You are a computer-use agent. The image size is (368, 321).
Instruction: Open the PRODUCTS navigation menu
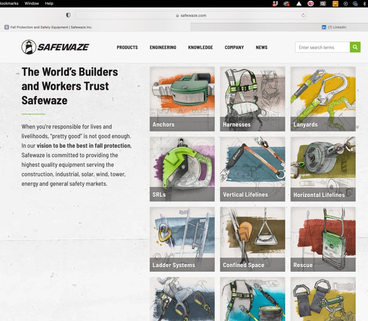pyautogui.click(x=127, y=47)
